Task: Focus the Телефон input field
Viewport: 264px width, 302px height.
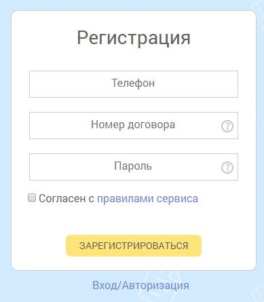Action: click(x=134, y=84)
